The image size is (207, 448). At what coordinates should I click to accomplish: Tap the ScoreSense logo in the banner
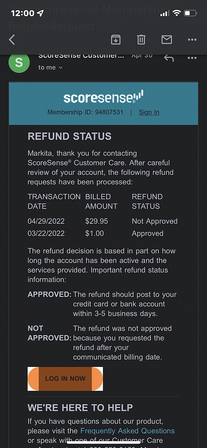coord(103,97)
